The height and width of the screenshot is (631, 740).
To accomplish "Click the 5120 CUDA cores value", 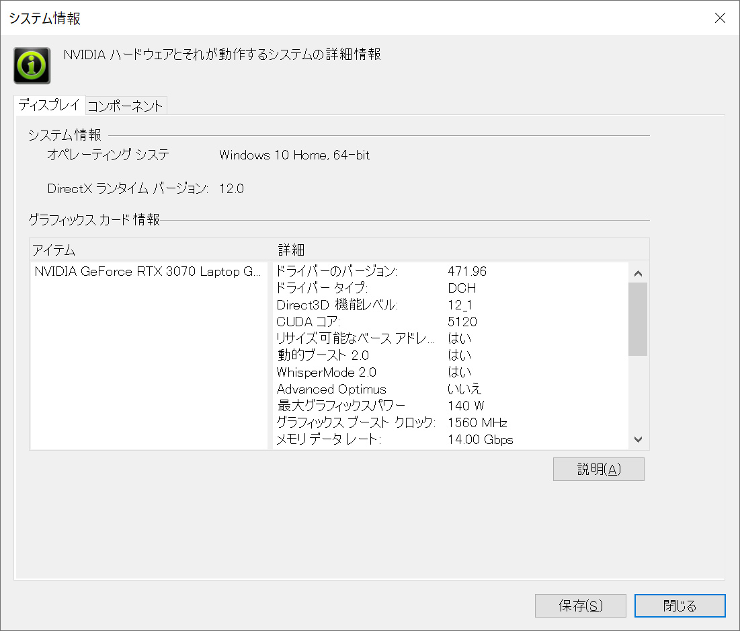I will [x=462, y=322].
